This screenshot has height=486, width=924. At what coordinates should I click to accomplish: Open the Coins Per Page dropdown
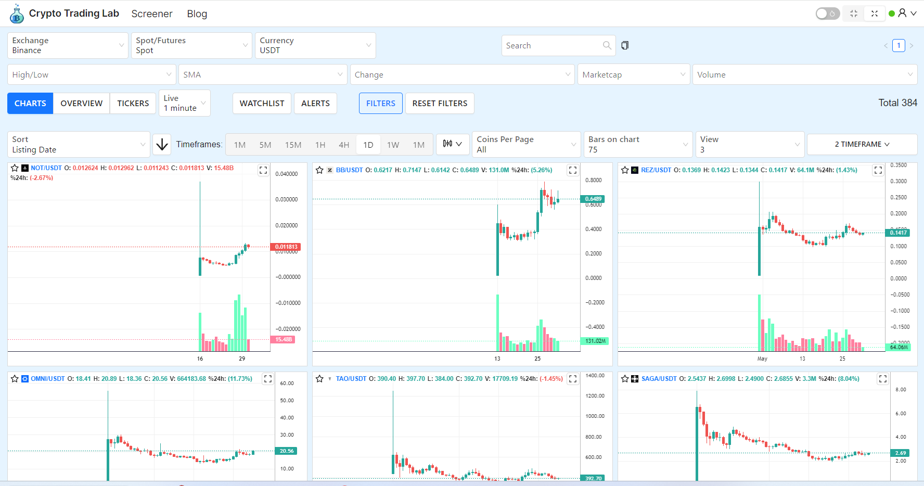527,144
